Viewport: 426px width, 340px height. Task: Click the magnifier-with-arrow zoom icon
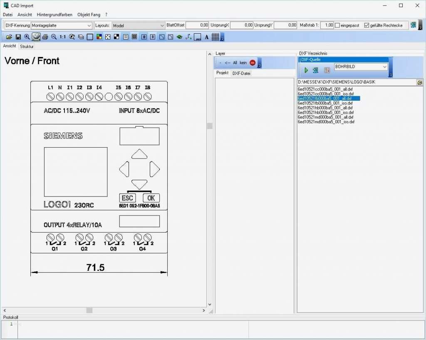tap(72, 37)
